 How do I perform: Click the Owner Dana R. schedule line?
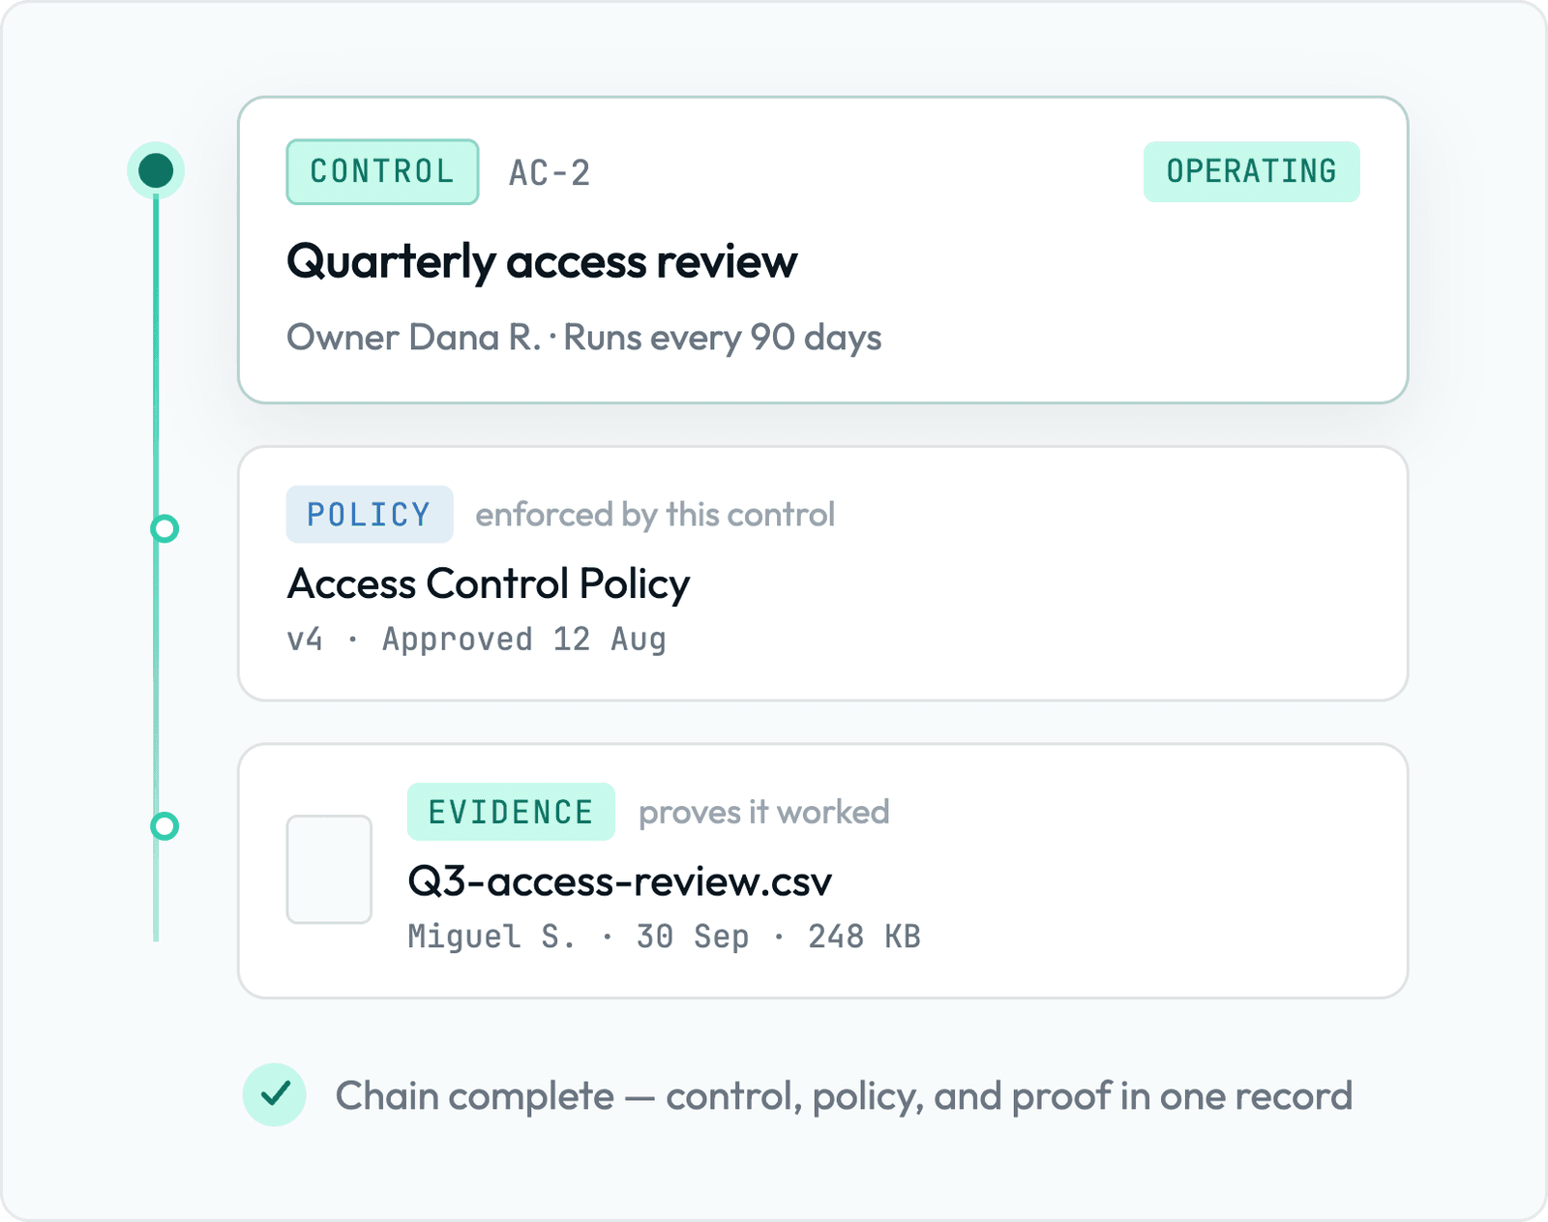(584, 338)
